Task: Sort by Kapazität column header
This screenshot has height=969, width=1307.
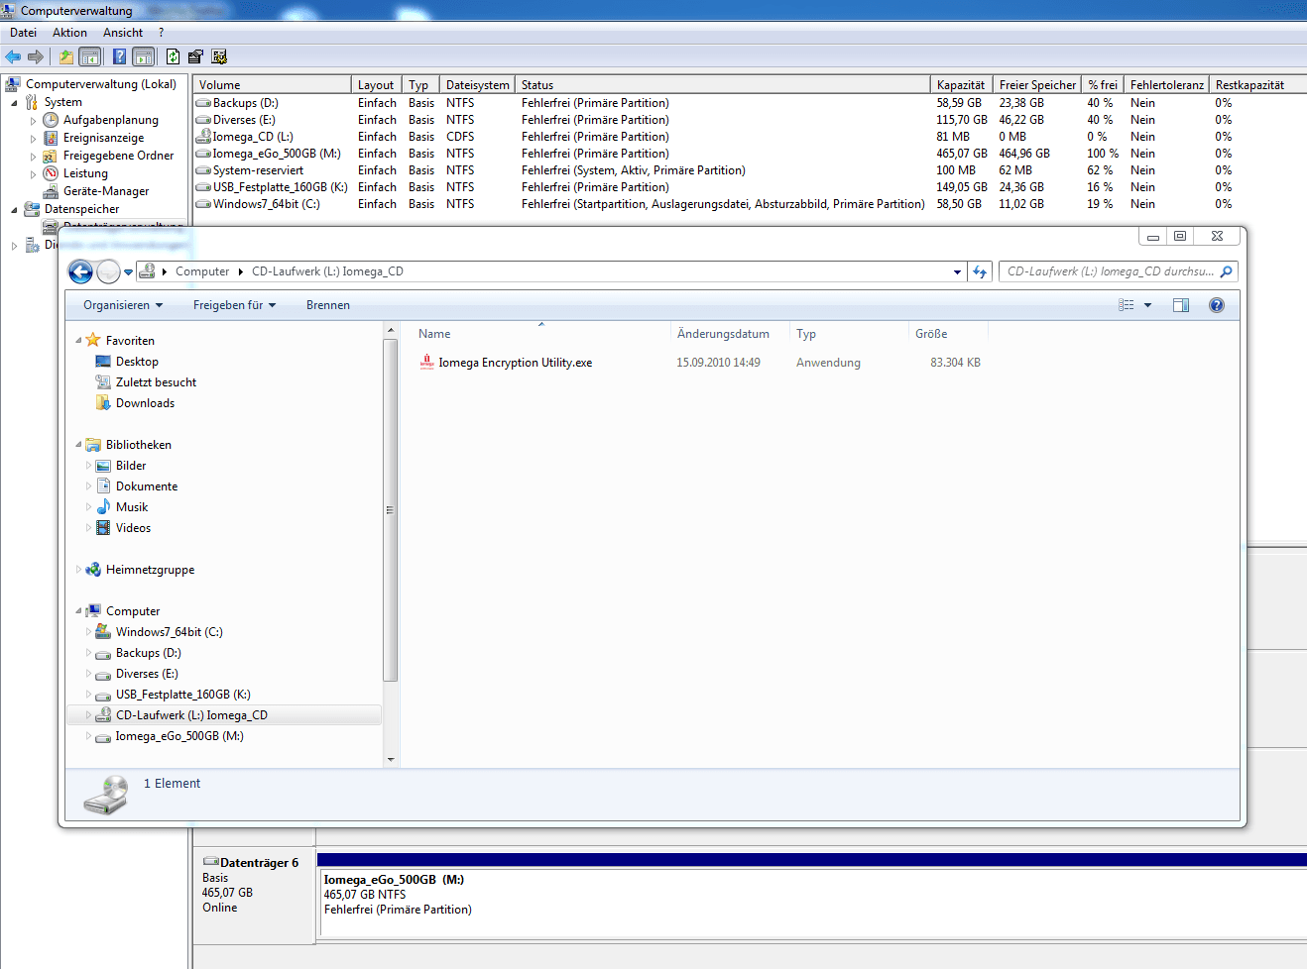Action: pyautogui.click(x=961, y=85)
